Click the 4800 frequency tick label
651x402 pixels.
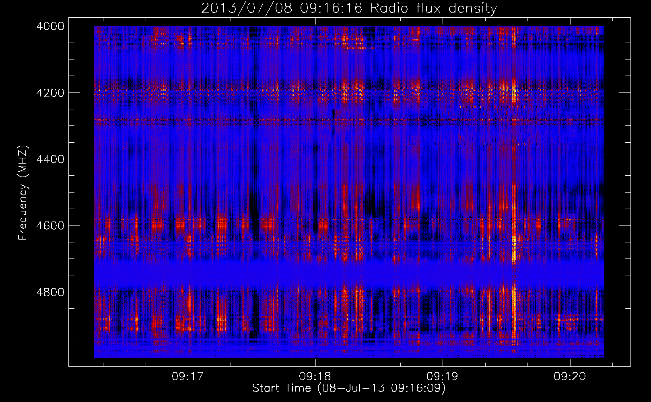(x=50, y=292)
